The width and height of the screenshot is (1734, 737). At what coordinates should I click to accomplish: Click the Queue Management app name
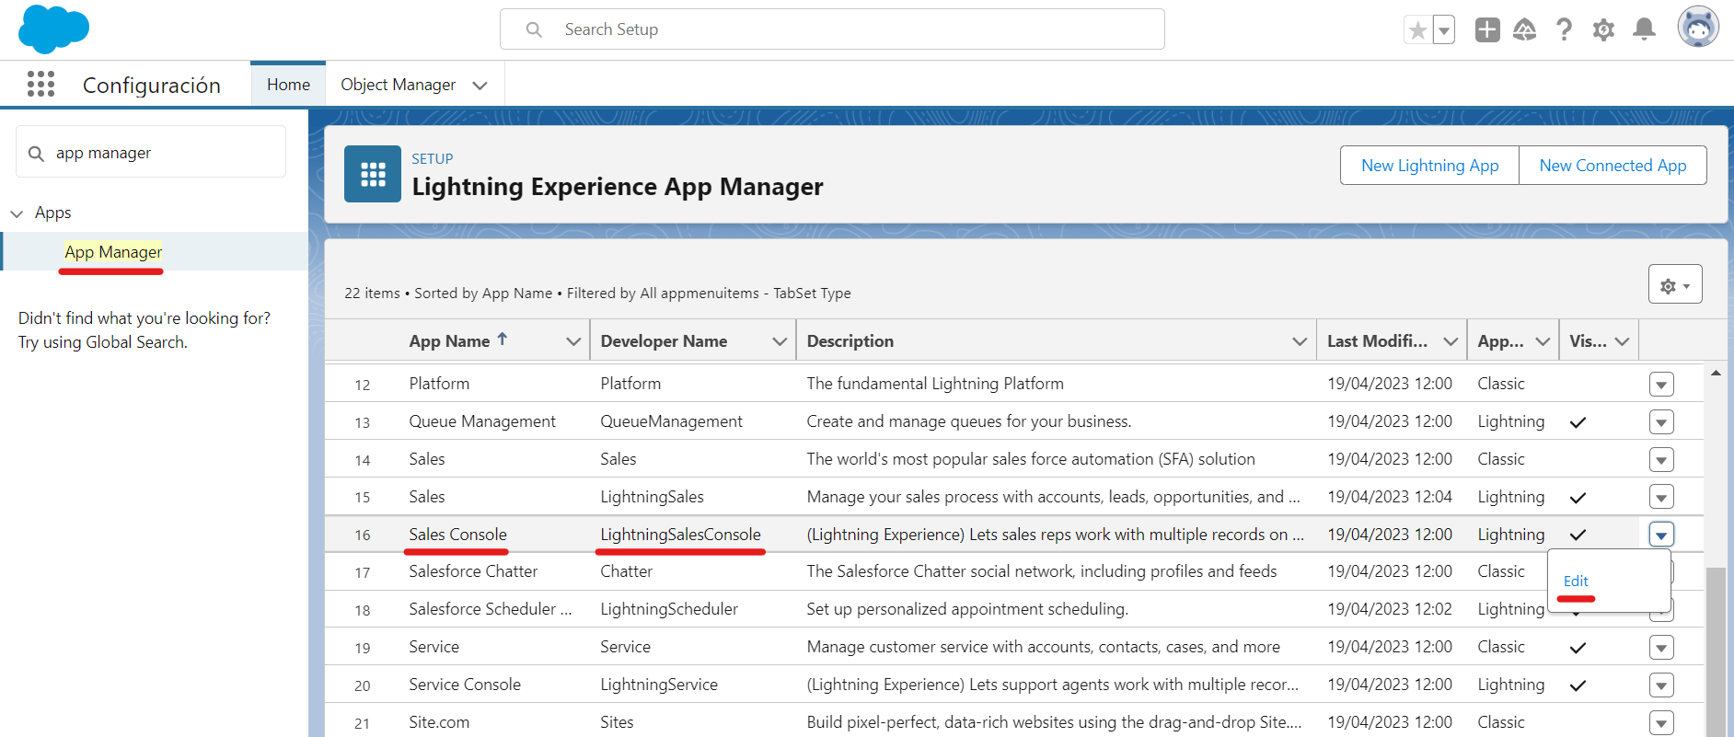coord(482,421)
